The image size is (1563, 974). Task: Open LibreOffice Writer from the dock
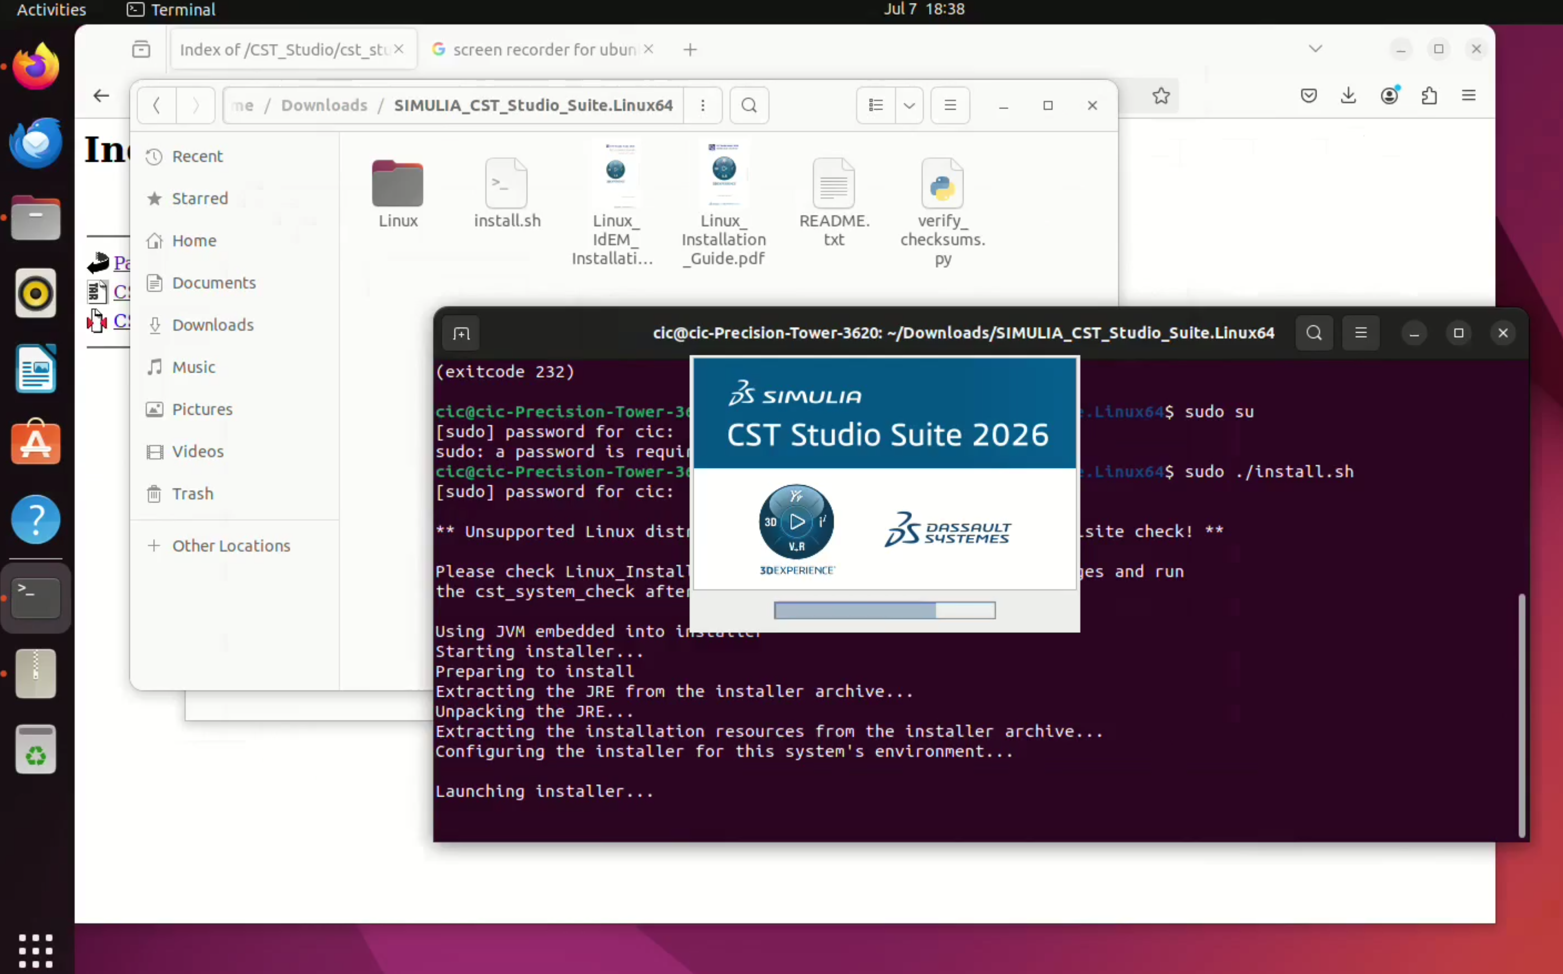click(x=36, y=369)
